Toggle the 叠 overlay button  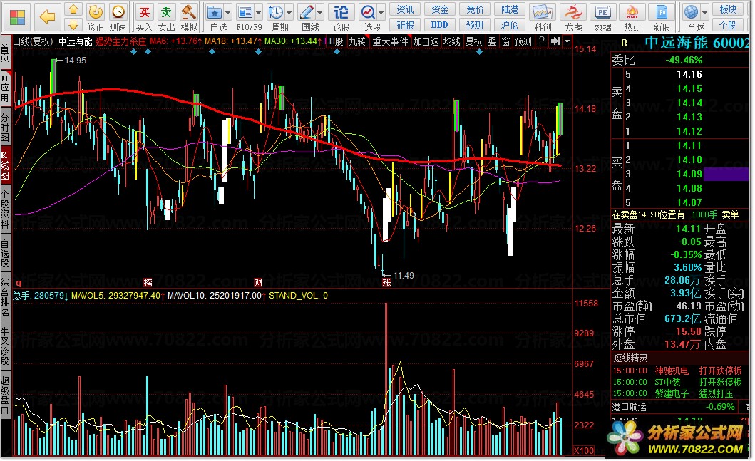tap(493, 42)
